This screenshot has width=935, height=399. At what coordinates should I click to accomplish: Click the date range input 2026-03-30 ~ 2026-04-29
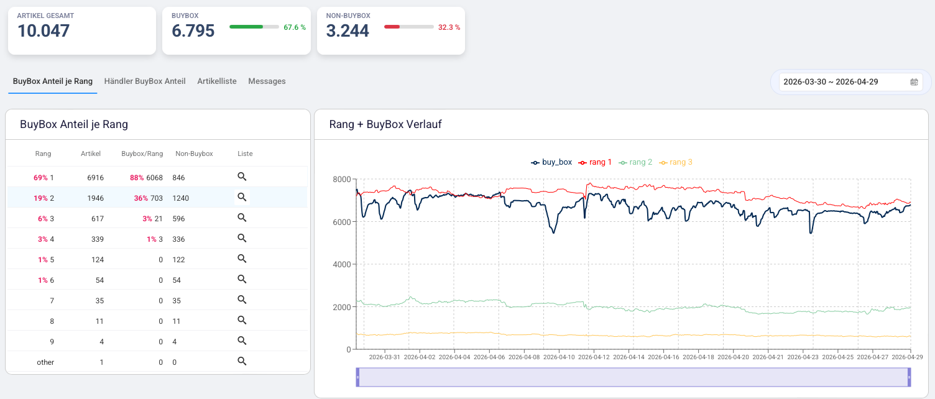click(850, 82)
